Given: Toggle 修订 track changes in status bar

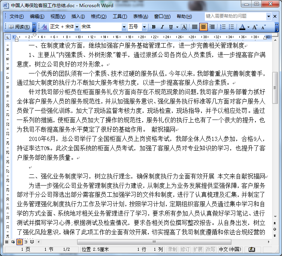Looking at the screenshot, I should (x=185, y=250).
